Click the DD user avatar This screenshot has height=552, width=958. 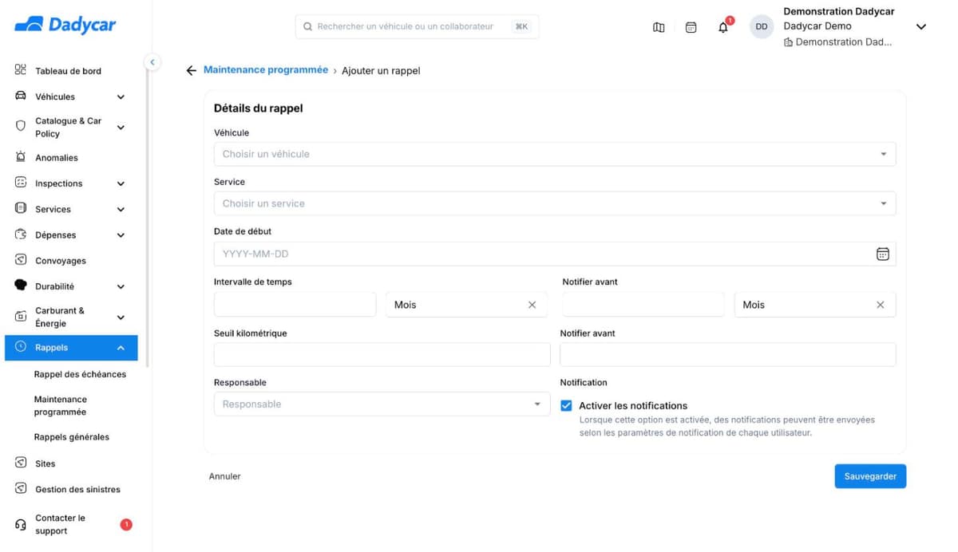[762, 27]
